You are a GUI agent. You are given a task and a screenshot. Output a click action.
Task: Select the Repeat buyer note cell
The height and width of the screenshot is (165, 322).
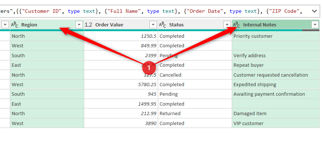(x=276, y=65)
